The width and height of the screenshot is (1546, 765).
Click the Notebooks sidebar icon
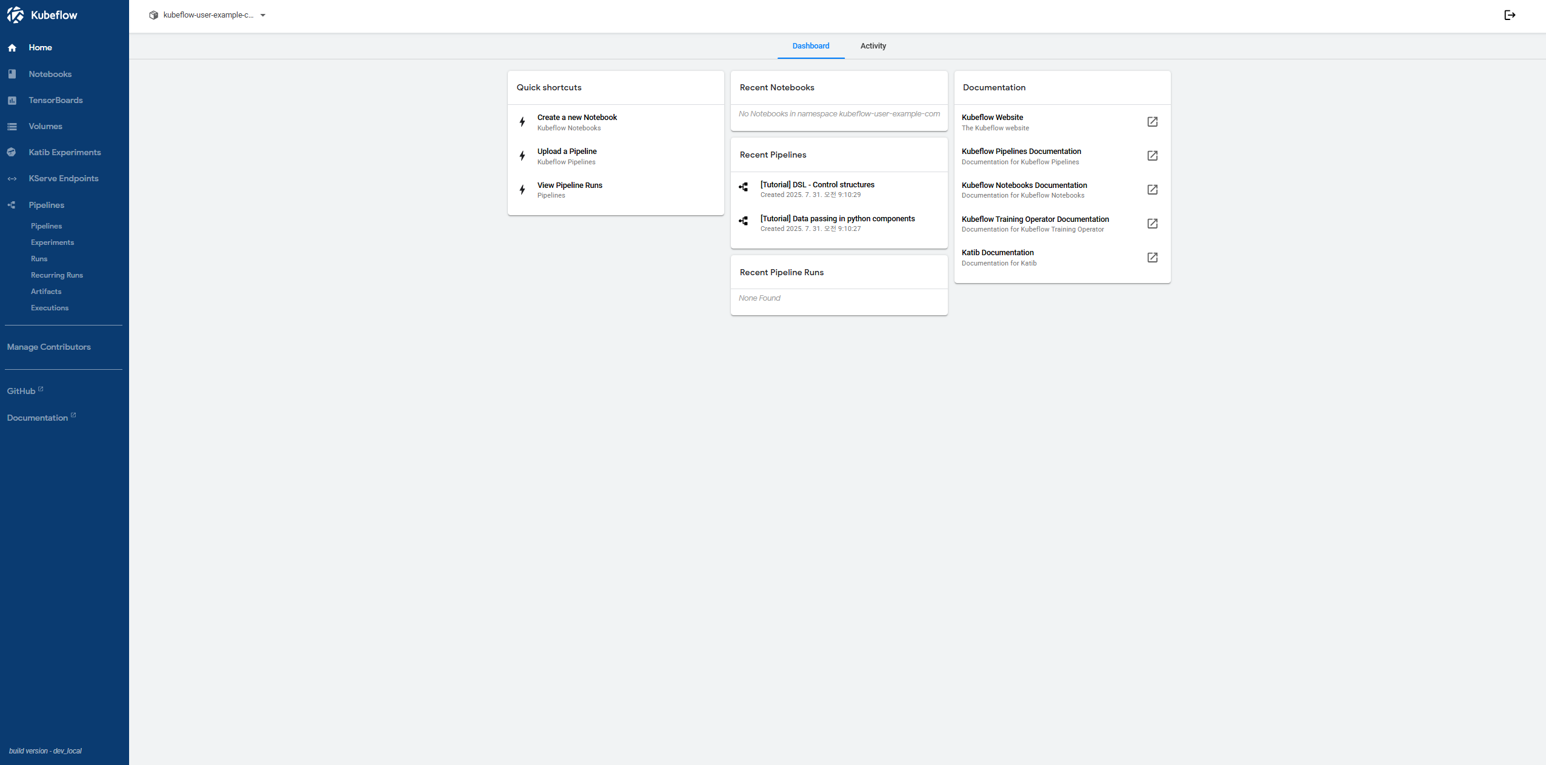(12, 74)
